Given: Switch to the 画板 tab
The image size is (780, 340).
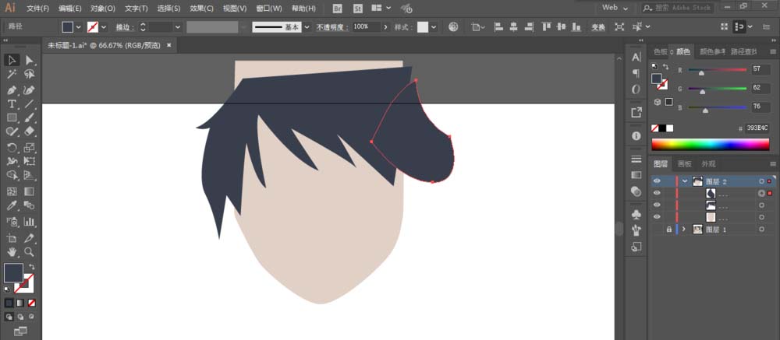Looking at the screenshot, I should [x=685, y=164].
